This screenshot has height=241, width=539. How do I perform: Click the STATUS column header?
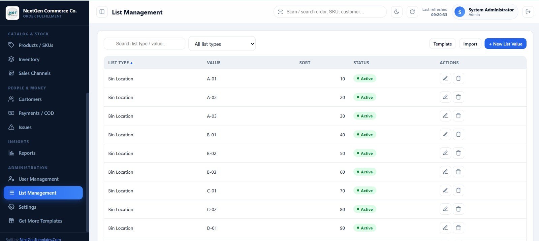(x=361, y=63)
